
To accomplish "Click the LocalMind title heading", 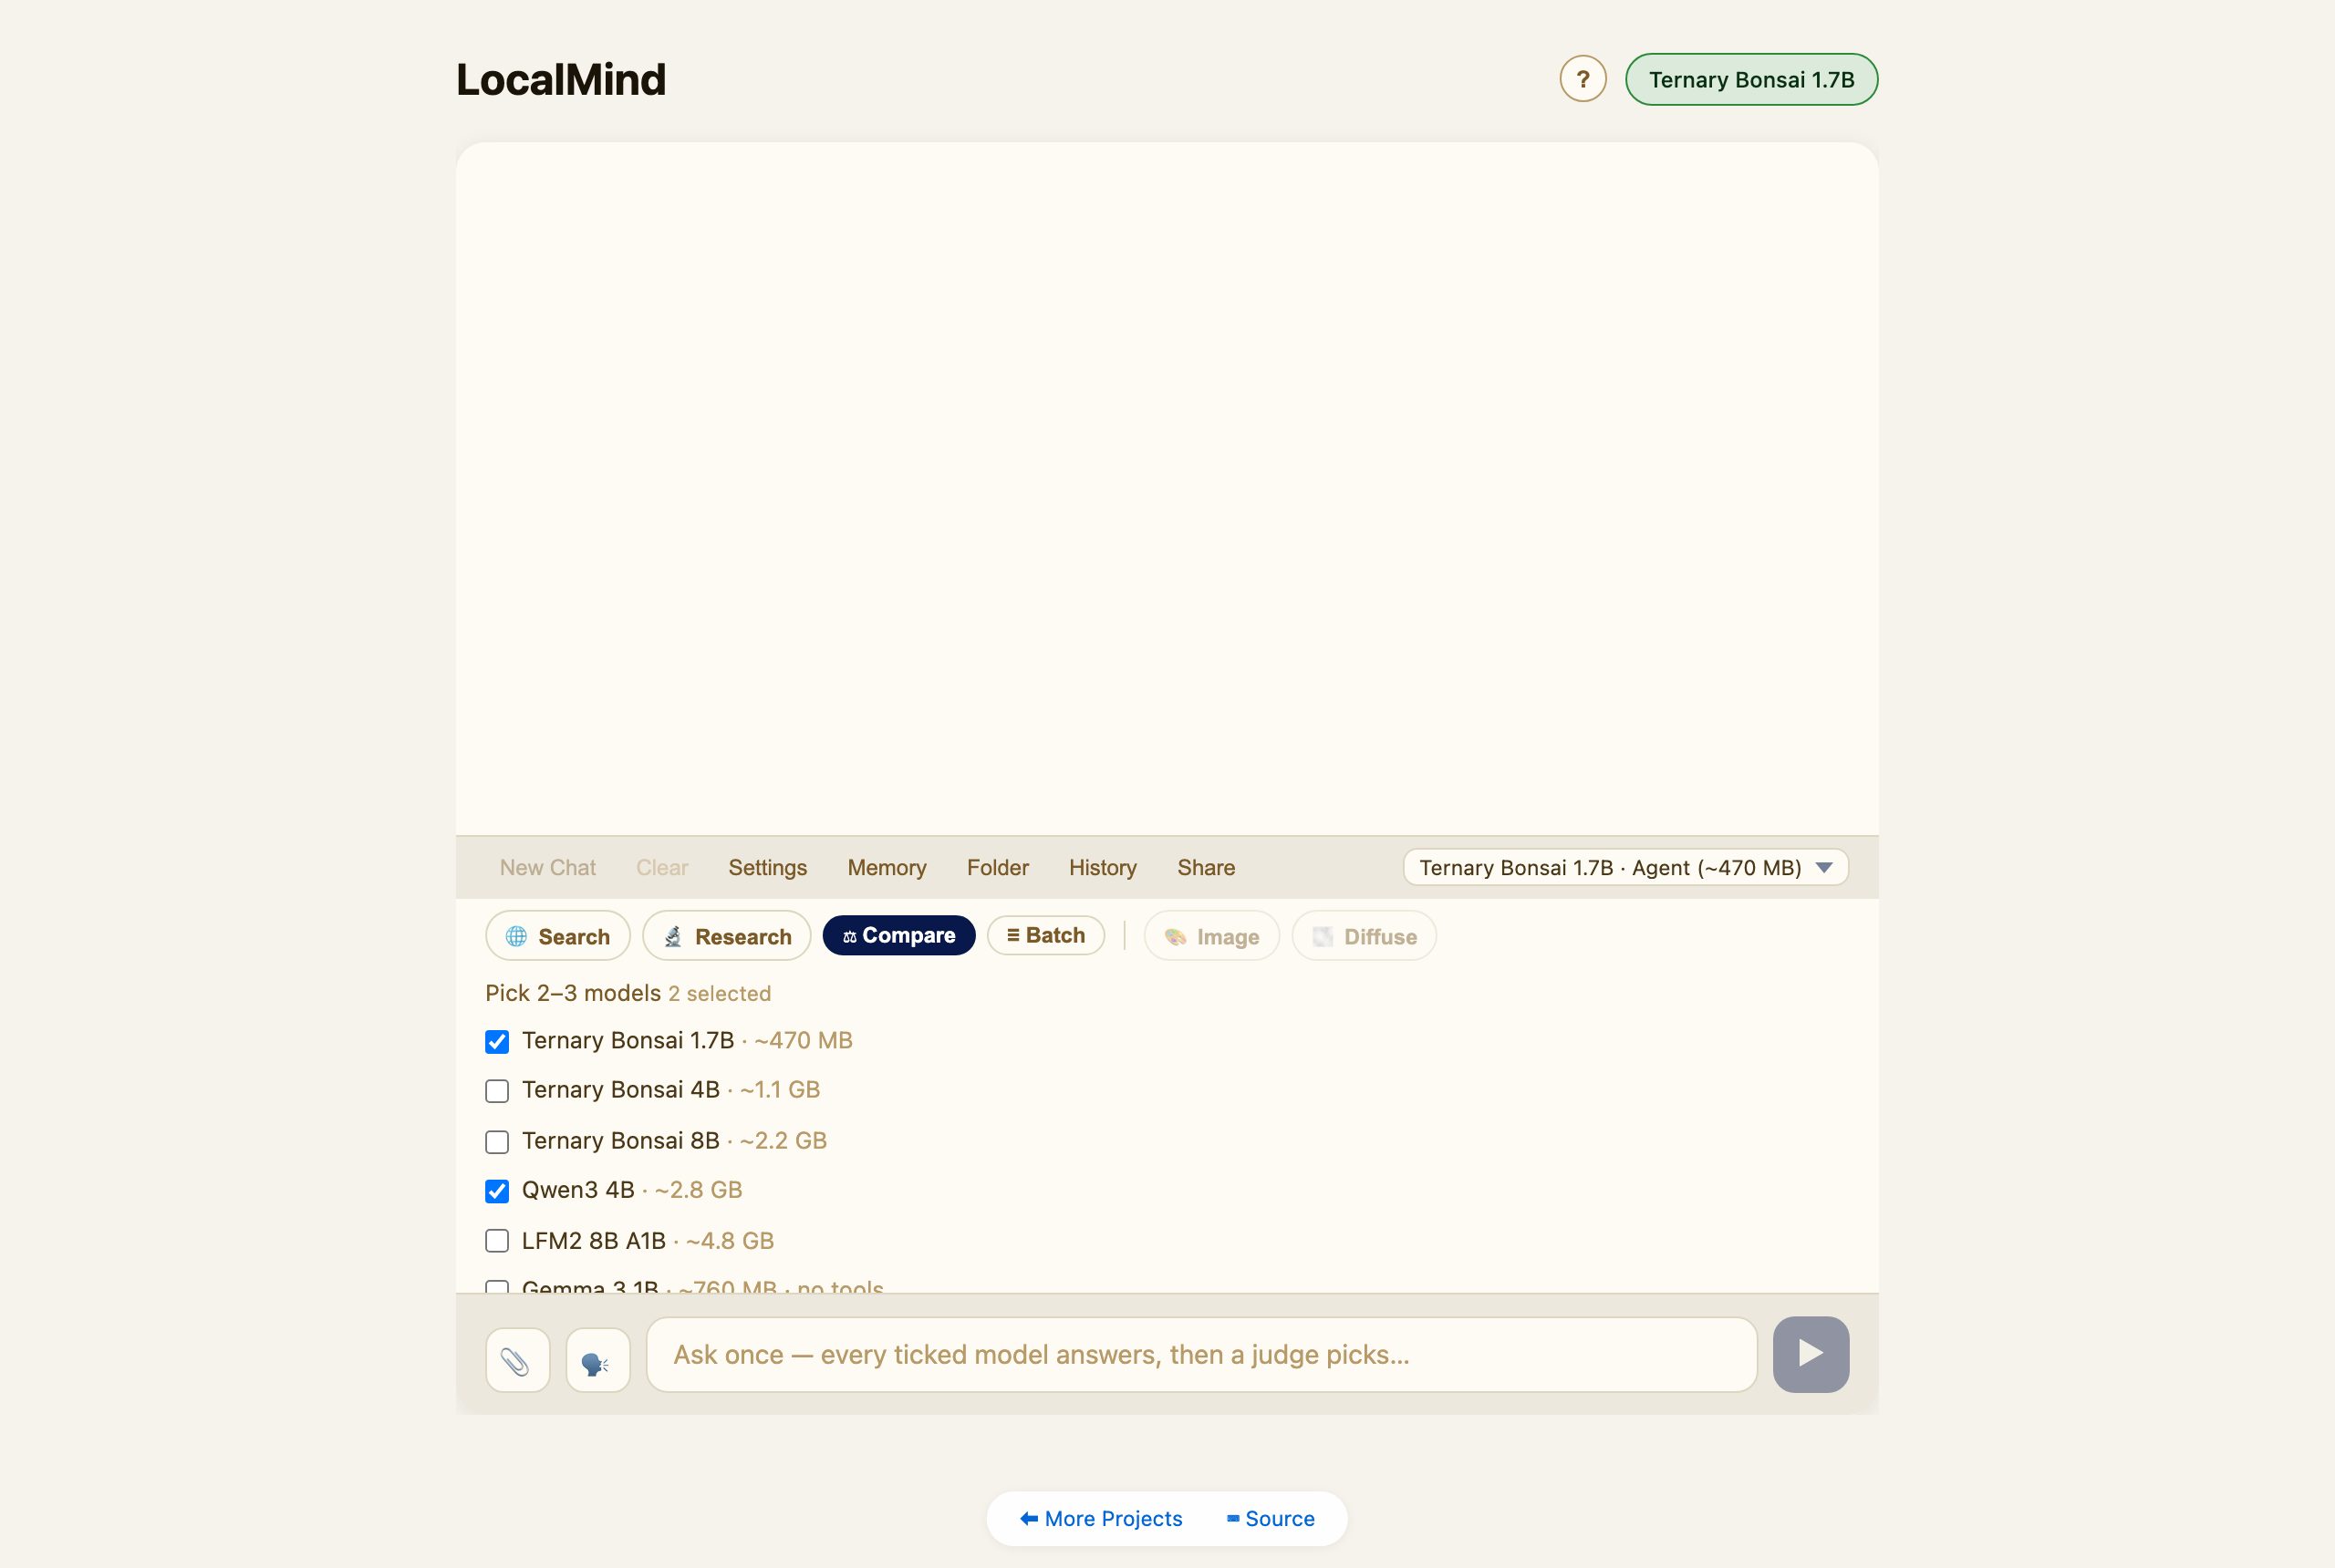I will pyautogui.click(x=561, y=80).
